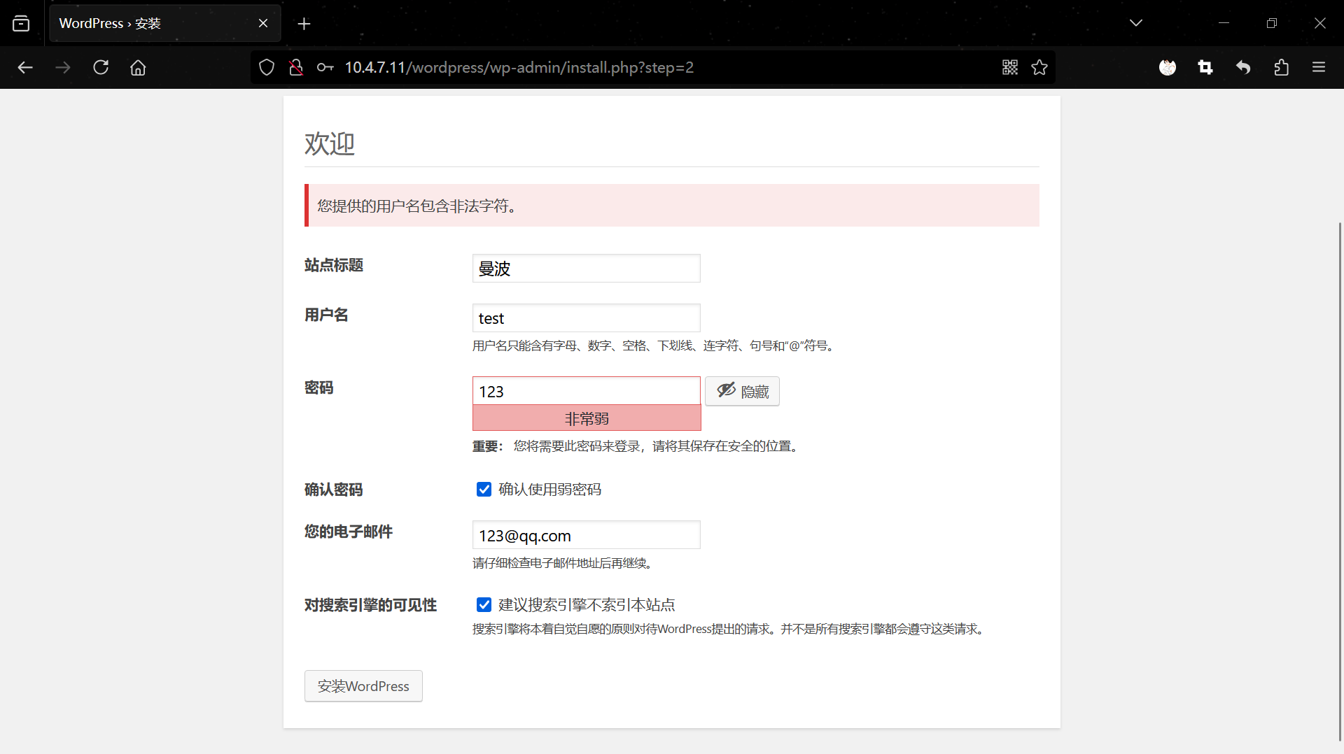The height and width of the screenshot is (754, 1344).
Task: Open the extensions puzzle icon
Action: (x=1281, y=67)
